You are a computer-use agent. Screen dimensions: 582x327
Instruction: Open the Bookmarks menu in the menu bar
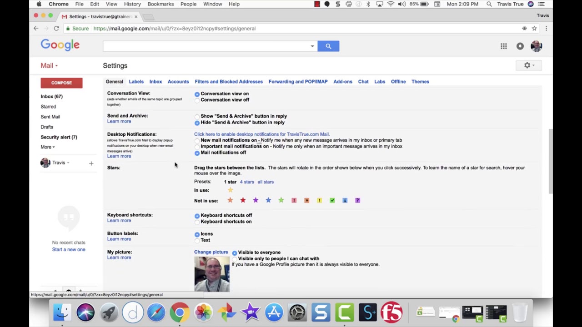tap(161, 4)
